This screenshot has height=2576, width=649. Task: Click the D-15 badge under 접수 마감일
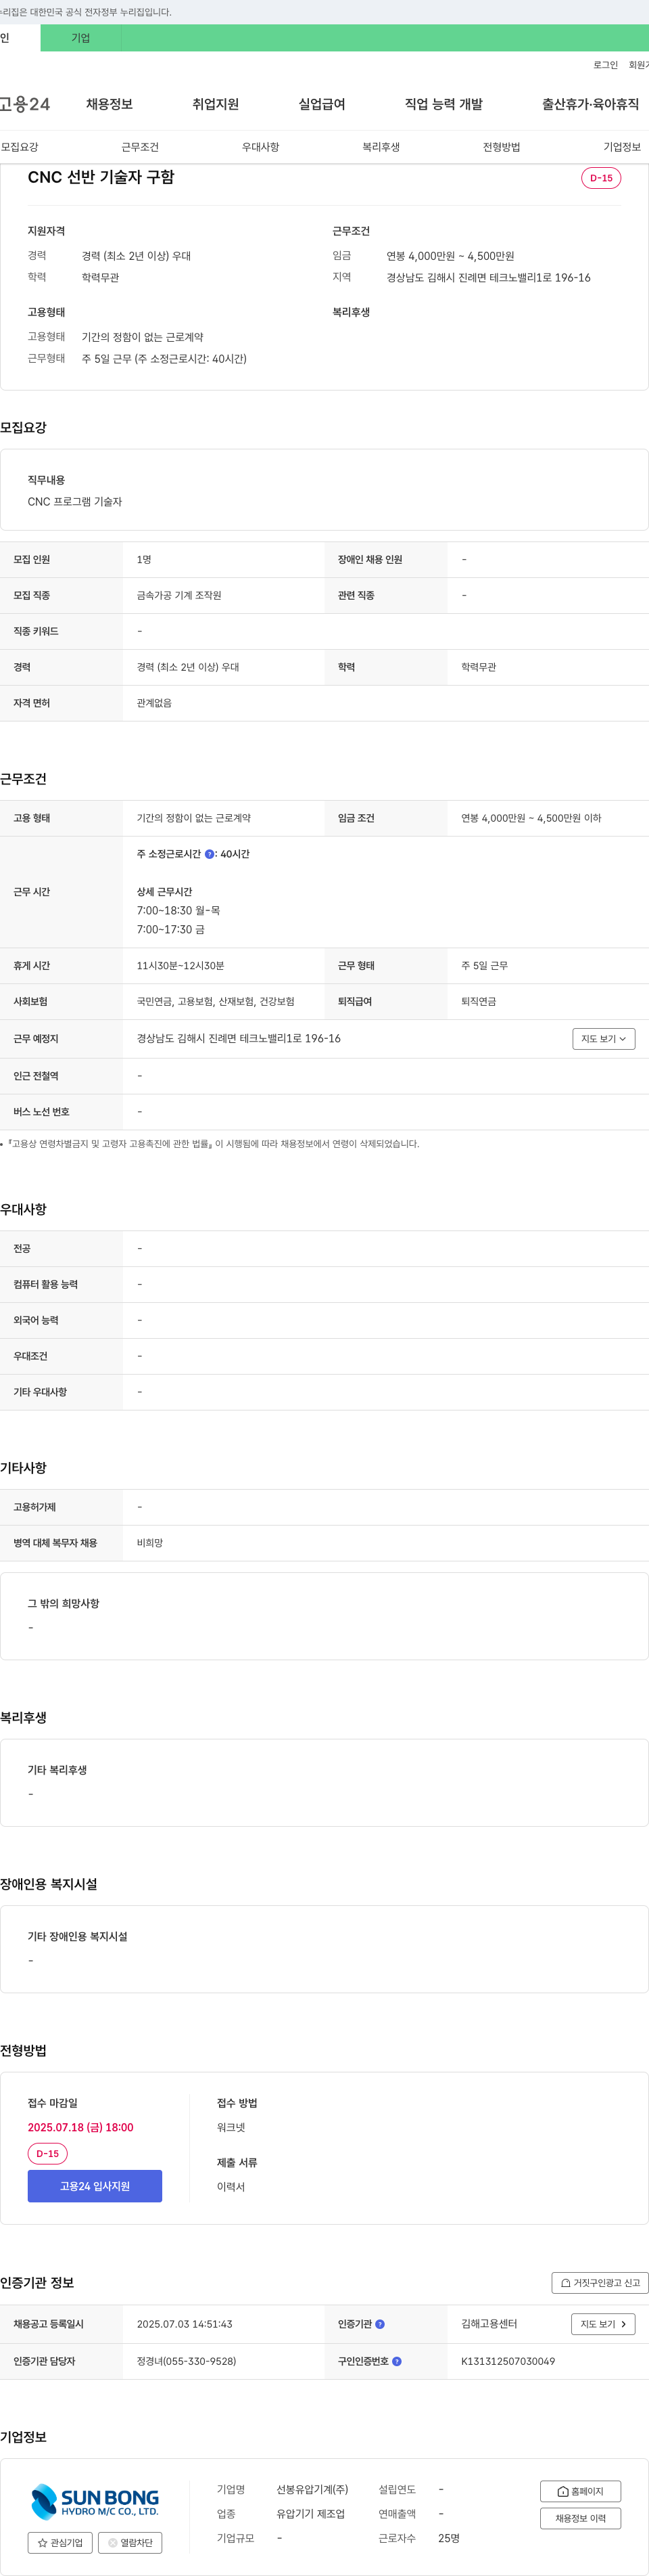tap(47, 2154)
